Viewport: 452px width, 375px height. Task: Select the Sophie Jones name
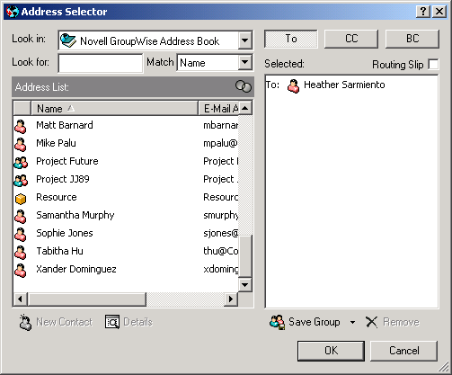click(x=65, y=233)
